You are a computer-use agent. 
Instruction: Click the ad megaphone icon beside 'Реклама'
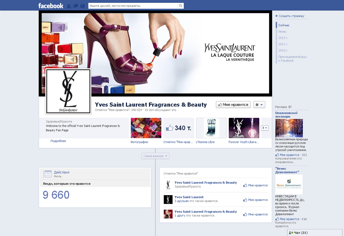(x=290, y=107)
